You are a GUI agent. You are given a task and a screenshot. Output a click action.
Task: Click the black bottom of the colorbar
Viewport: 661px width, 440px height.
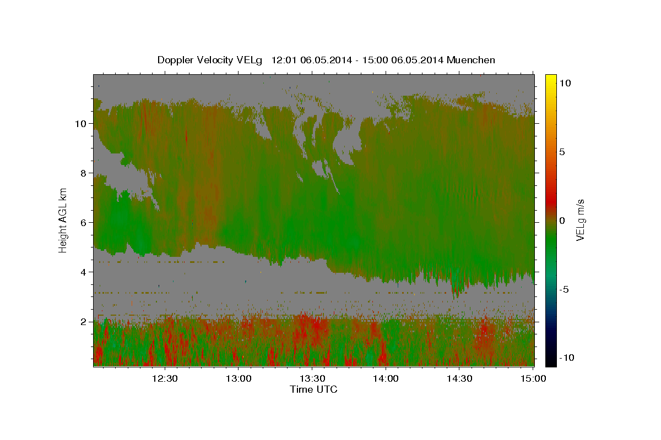coord(551,360)
